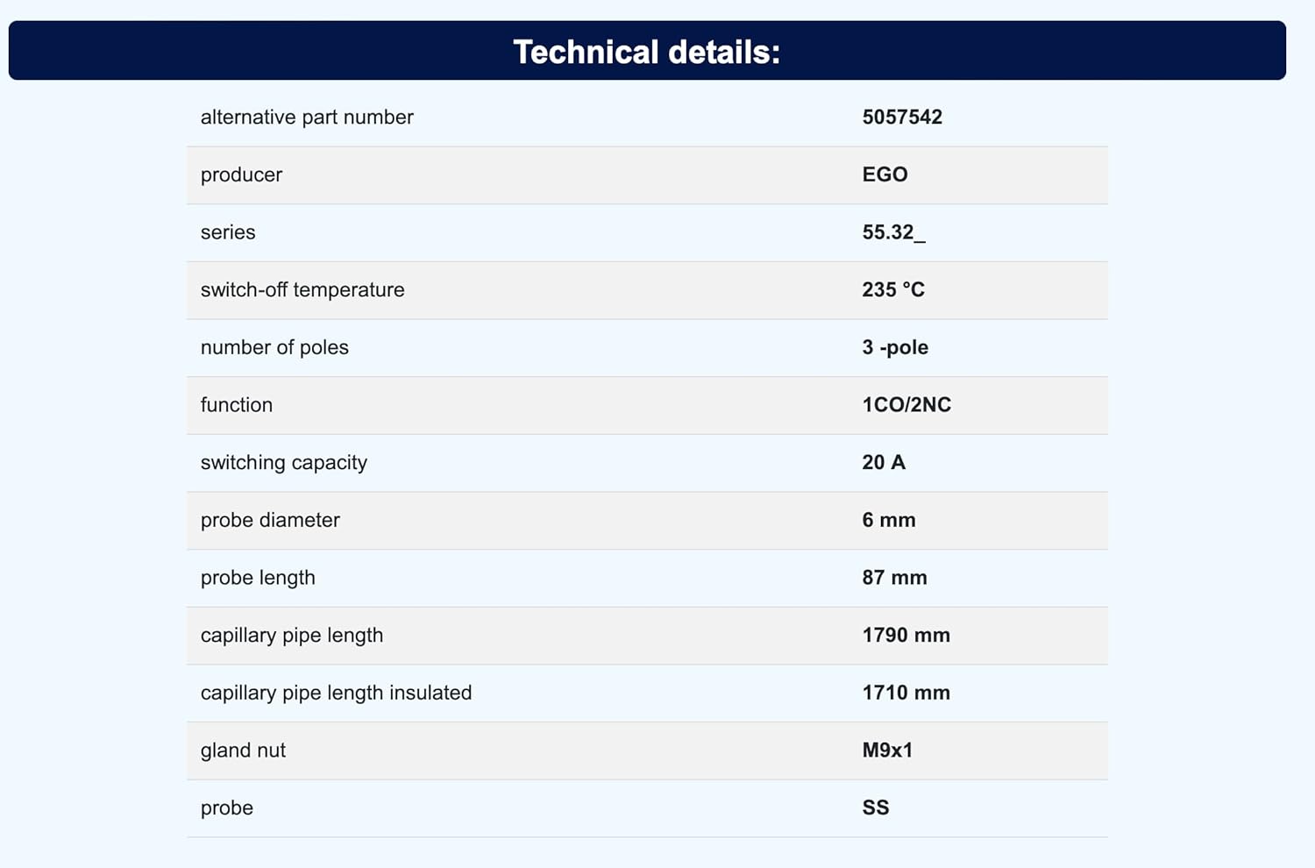Click the capillary pipe length insulated label
Image resolution: width=1315 pixels, height=868 pixels.
(336, 693)
